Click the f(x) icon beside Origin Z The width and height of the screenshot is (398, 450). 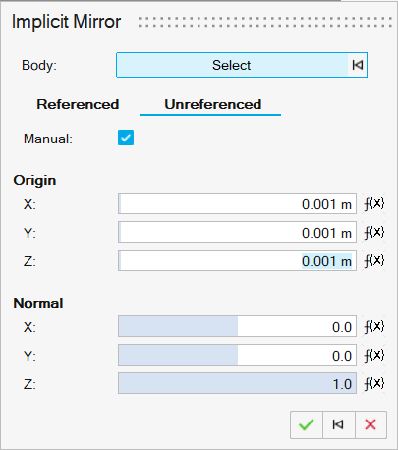click(x=373, y=261)
